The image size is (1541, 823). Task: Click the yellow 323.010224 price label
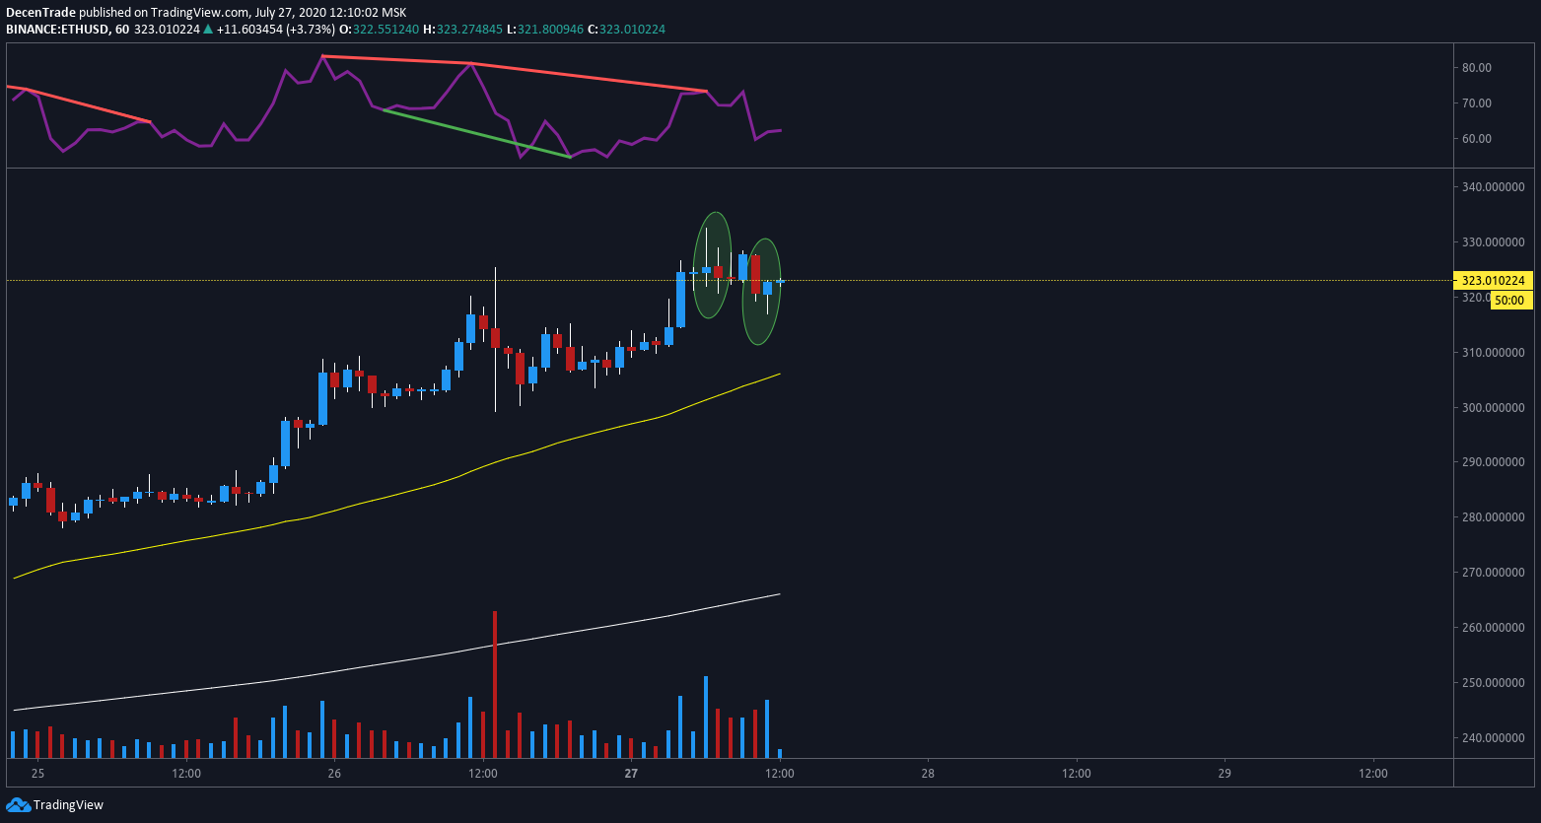[1495, 281]
